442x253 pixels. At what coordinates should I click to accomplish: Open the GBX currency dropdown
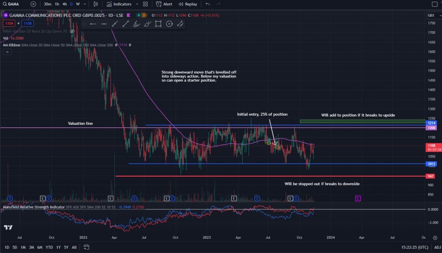pyautogui.click(x=431, y=15)
